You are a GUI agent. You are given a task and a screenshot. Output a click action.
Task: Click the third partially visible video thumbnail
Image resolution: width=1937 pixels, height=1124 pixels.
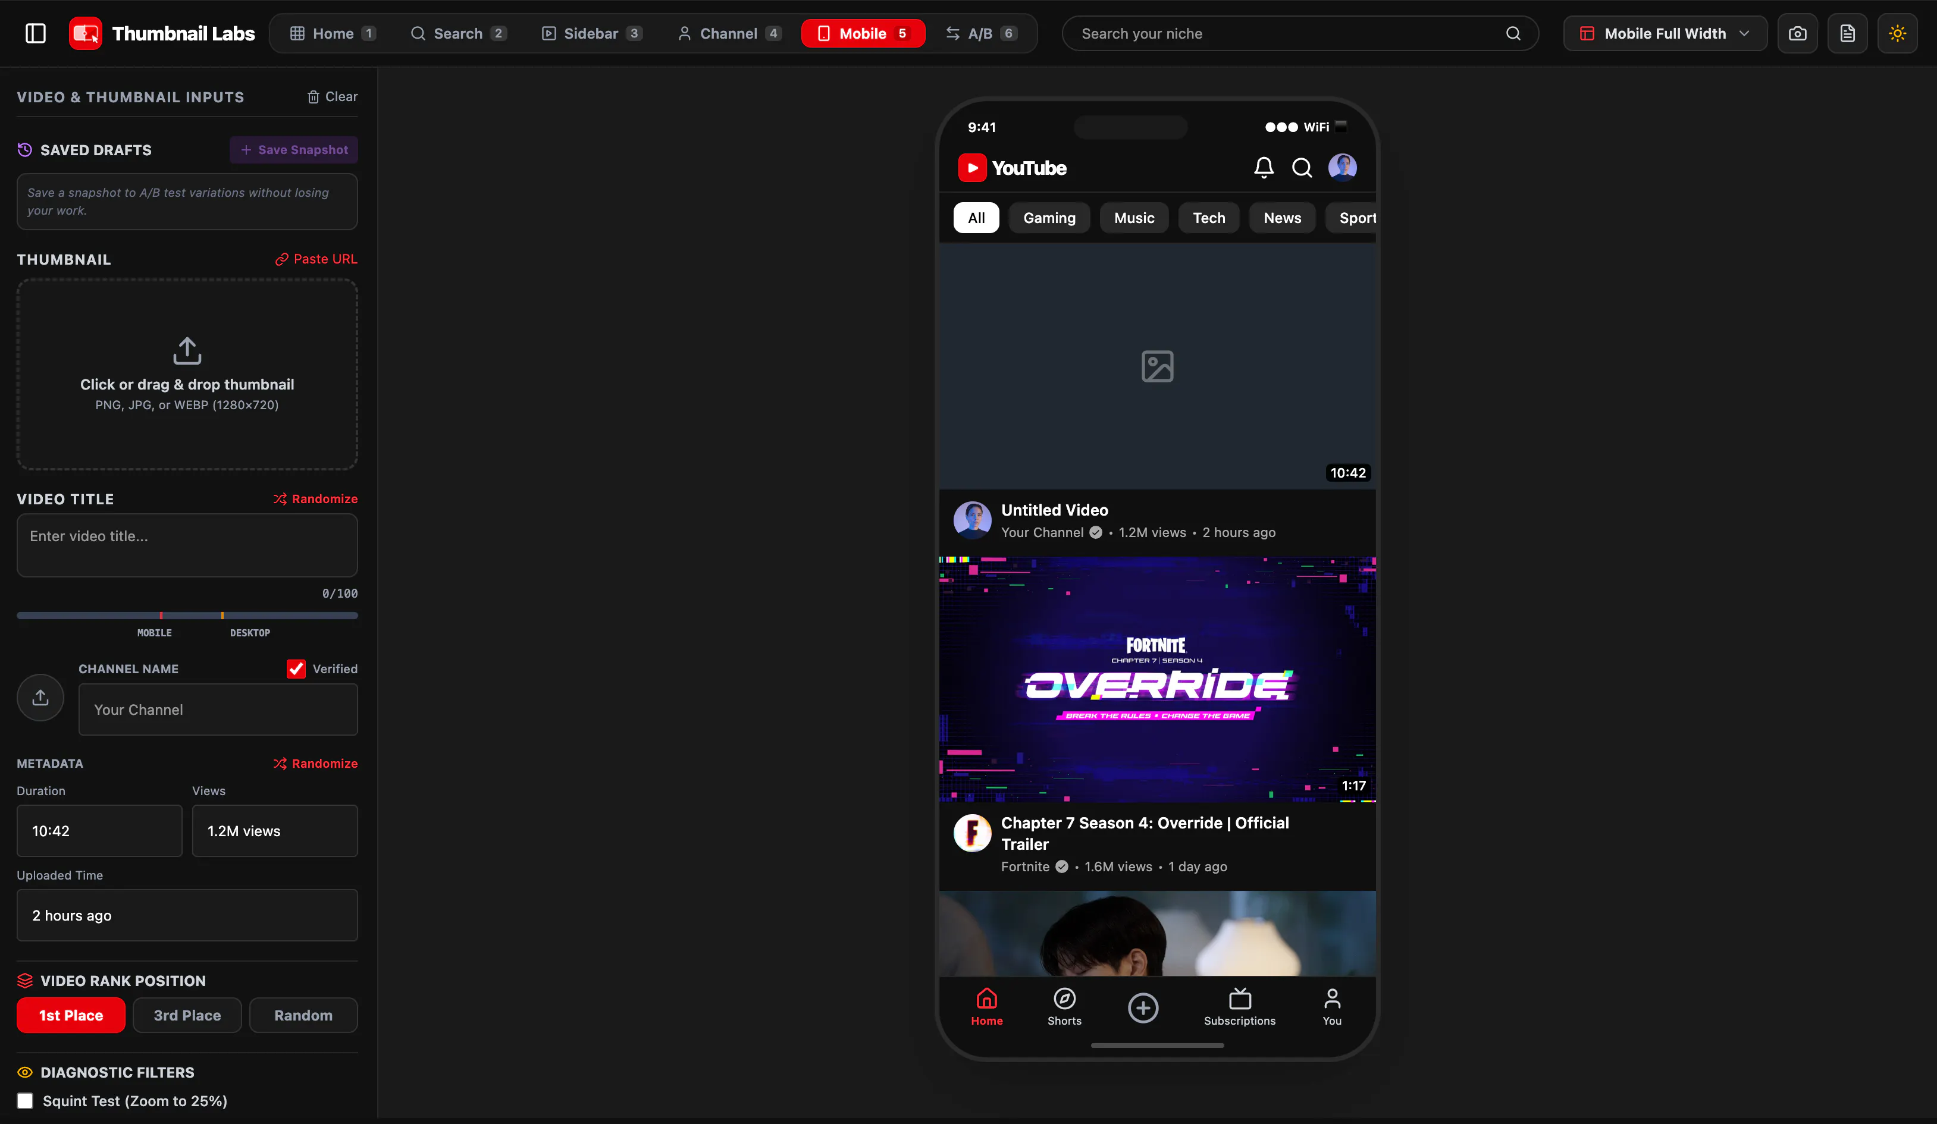click(1157, 934)
